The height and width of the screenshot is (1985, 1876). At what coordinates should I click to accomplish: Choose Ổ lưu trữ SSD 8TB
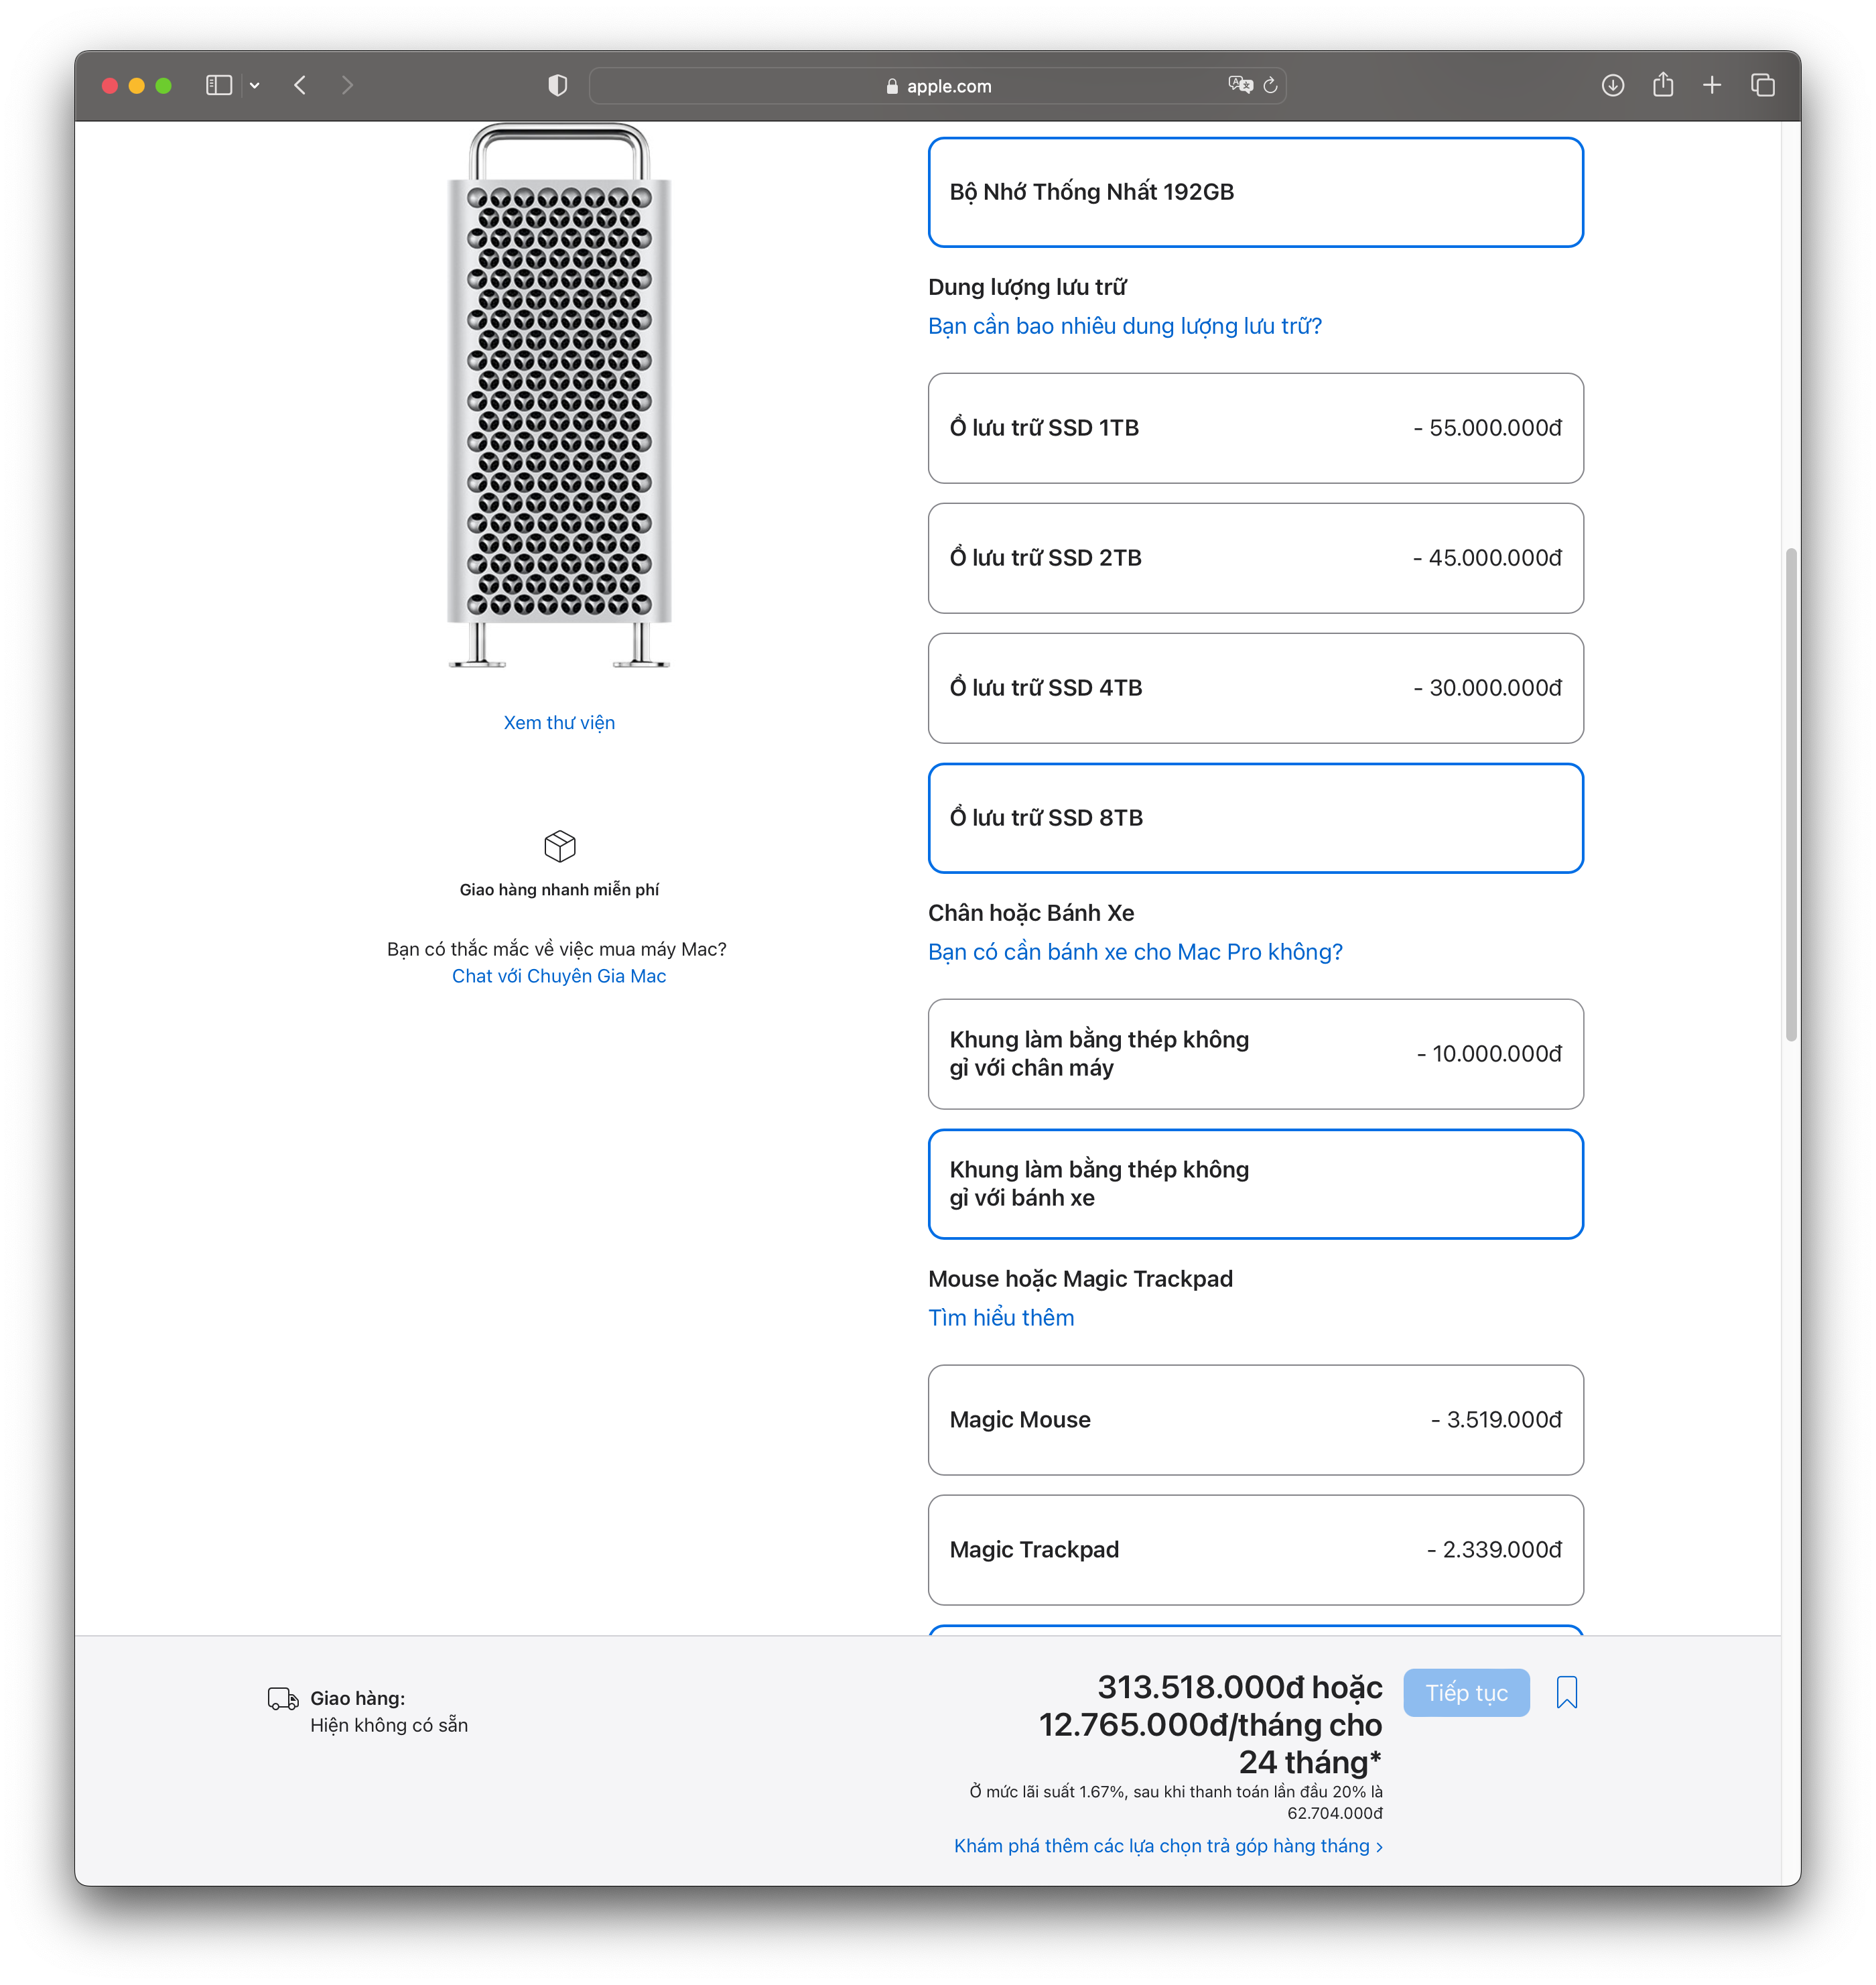1255,818
